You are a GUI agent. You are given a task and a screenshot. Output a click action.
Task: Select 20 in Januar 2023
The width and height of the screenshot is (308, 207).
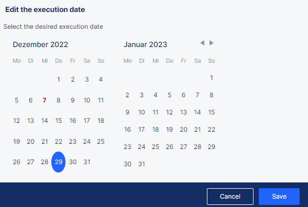tap(183, 130)
